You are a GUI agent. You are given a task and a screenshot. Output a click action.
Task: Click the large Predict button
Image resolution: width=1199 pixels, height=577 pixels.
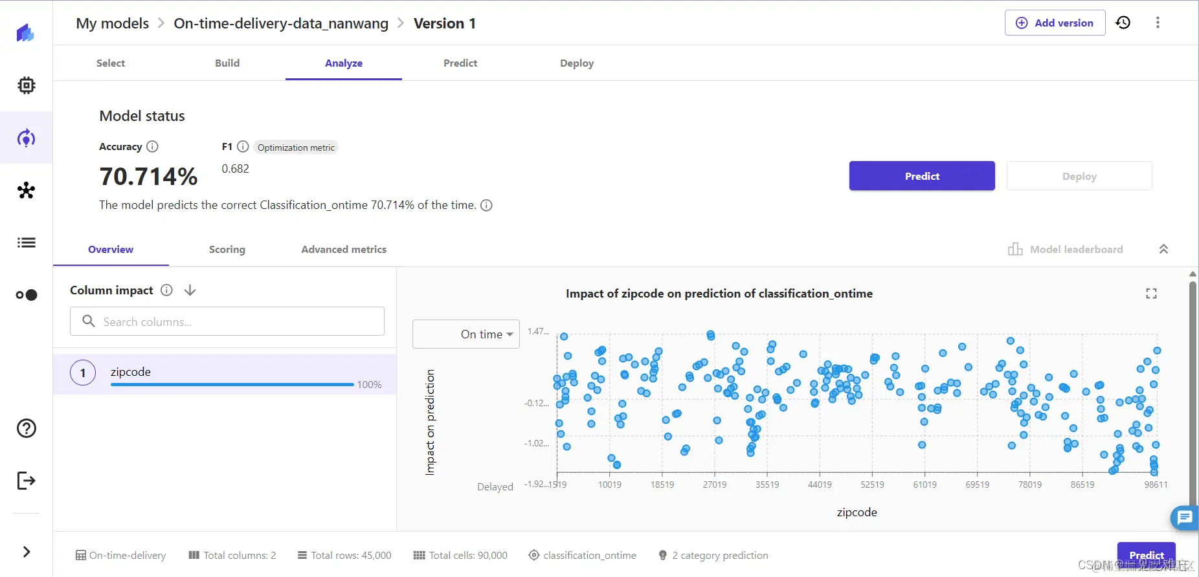tap(922, 176)
